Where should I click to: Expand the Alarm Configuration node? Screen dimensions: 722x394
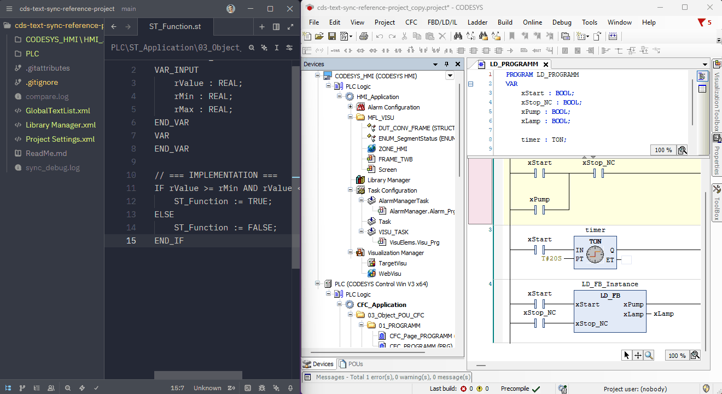[x=350, y=107]
